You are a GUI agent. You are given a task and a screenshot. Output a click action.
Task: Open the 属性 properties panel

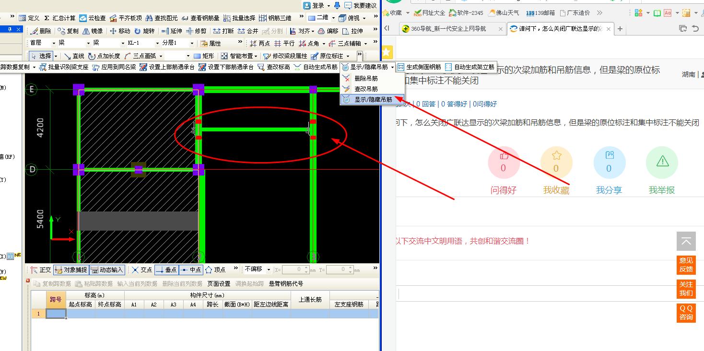pyautogui.click(x=210, y=43)
